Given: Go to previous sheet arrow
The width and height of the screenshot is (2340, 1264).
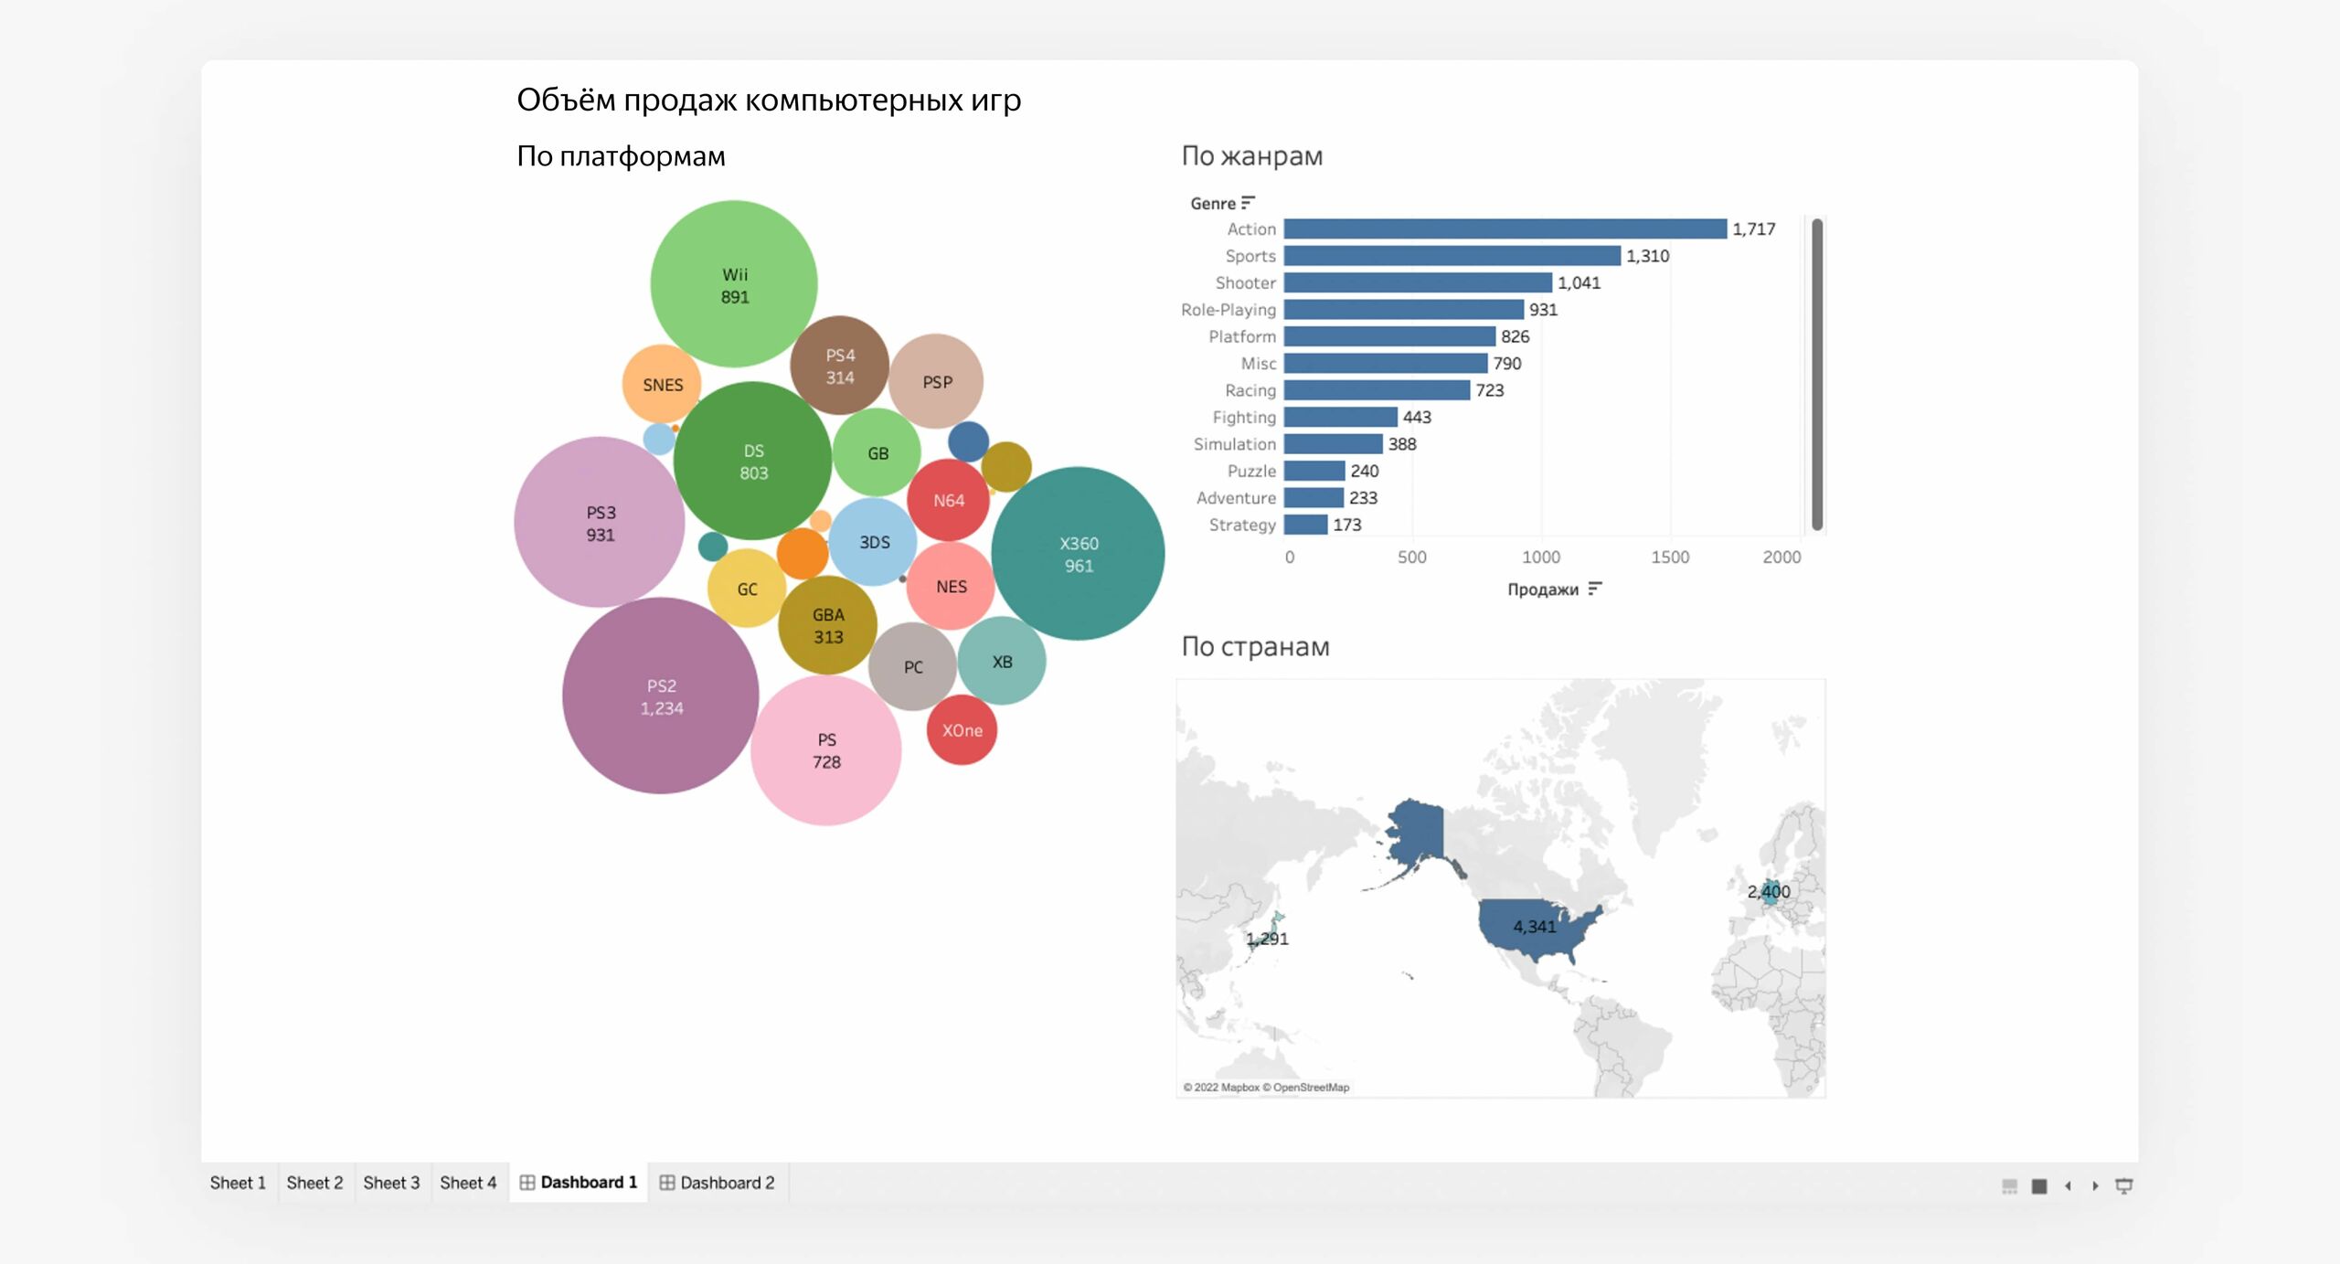Looking at the screenshot, I should pos(2068,1185).
